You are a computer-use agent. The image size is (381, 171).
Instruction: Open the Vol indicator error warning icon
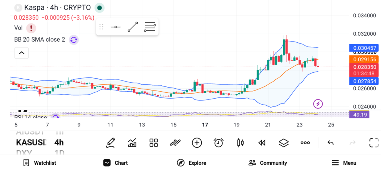click(x=31, y=28)
